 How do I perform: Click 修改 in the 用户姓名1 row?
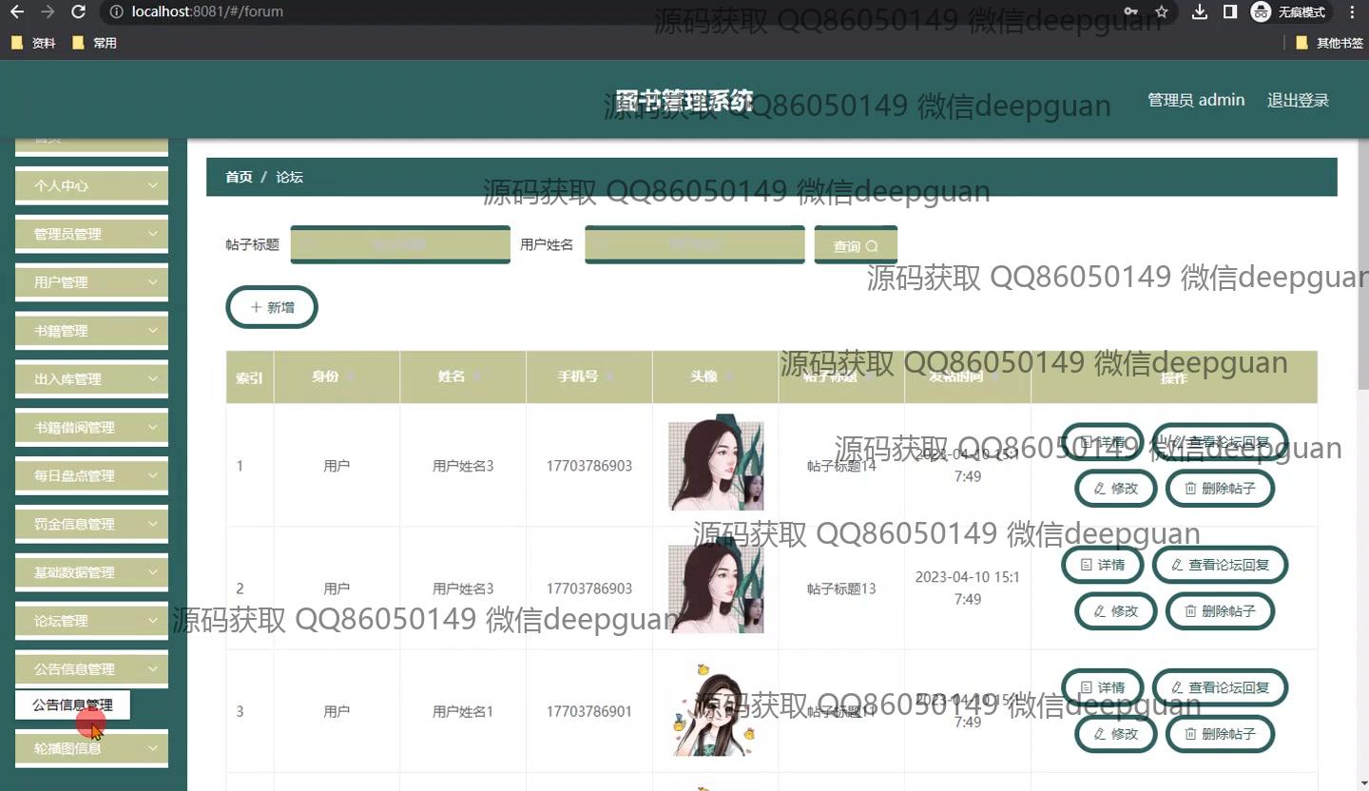coord(1115,734)
